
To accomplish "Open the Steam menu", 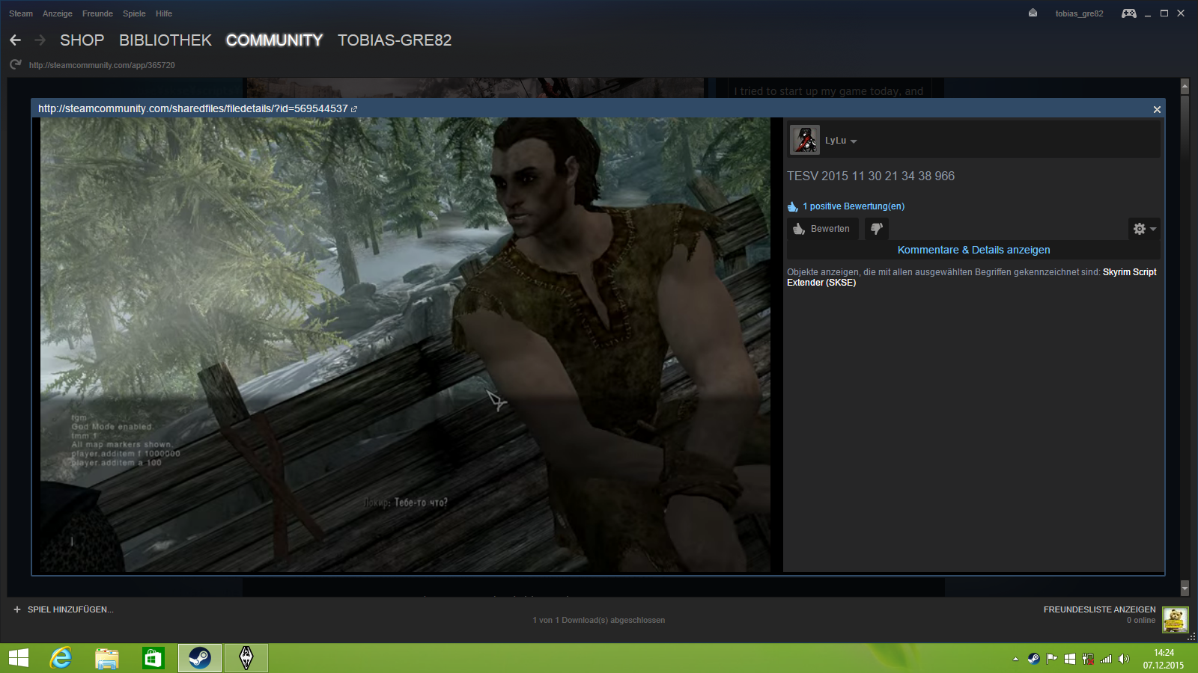I will point(21,13).
